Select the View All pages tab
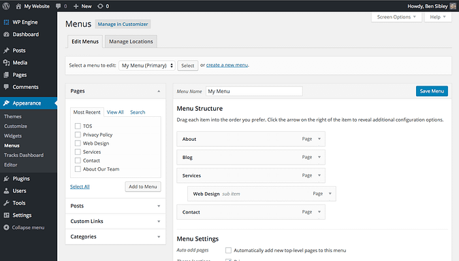This screenshot has height=261, width=459. (115, 112)
